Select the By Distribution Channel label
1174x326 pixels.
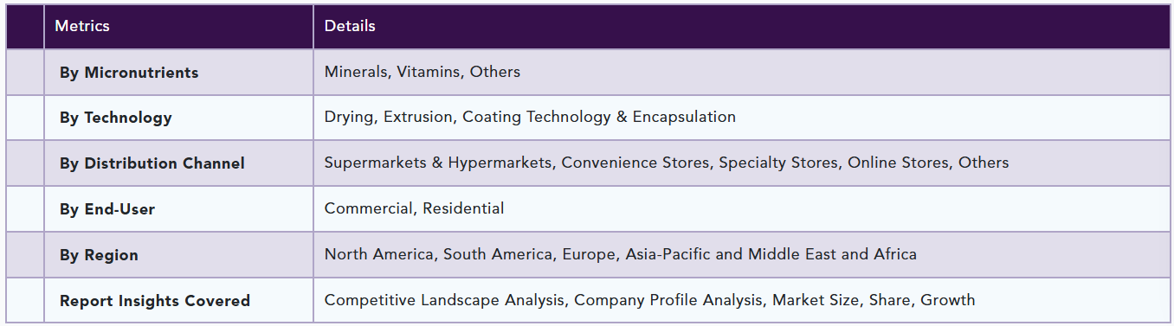point(152,163)
